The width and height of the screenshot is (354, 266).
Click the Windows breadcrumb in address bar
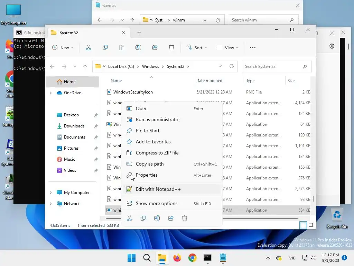click(150, 66)
